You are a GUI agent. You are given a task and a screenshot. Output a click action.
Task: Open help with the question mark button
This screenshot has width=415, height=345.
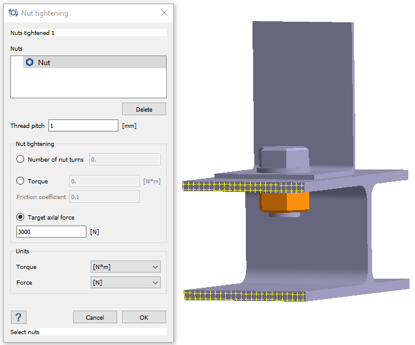click(x=19, y=317)
